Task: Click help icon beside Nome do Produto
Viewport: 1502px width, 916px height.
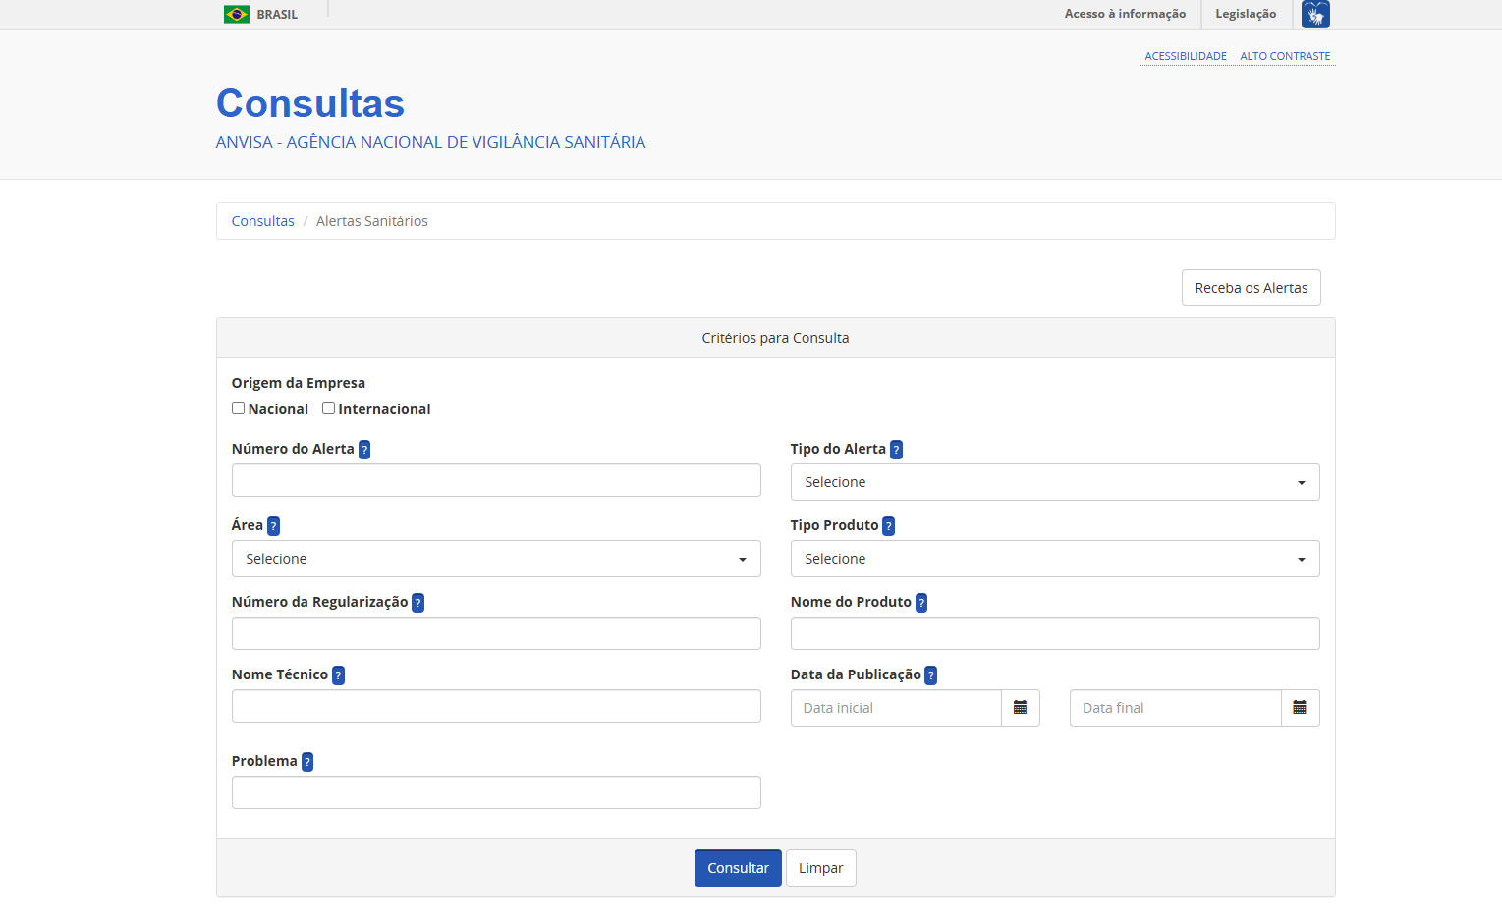Action: 921,603
